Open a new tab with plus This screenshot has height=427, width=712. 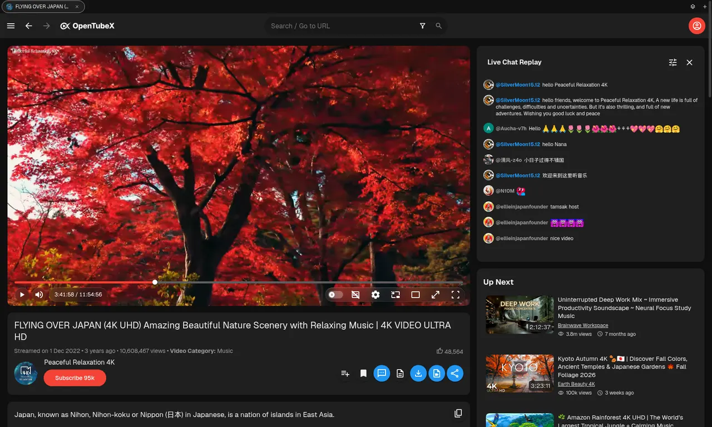point(704,7)
